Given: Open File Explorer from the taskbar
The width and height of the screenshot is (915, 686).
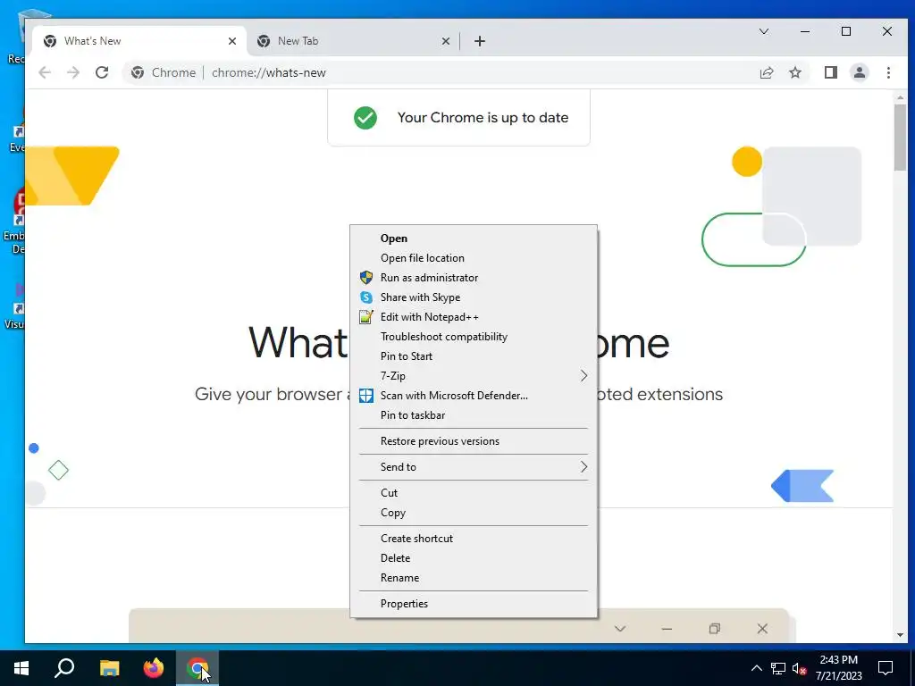Looking at the screenshot, I should coord(109,668).
